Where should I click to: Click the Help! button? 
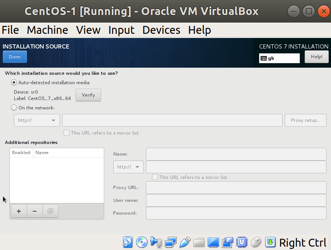pos(316,57)
